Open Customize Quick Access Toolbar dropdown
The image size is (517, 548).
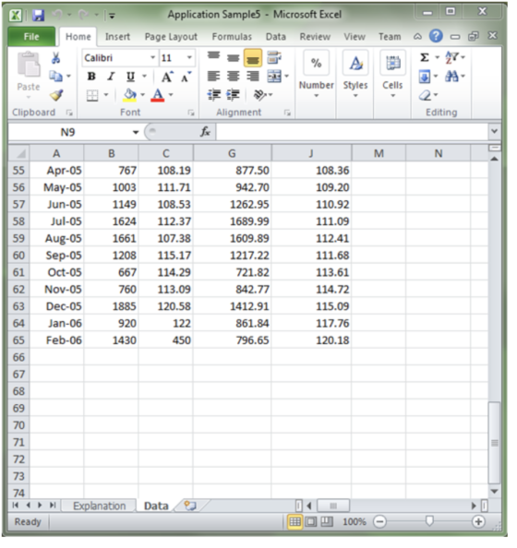112,16
